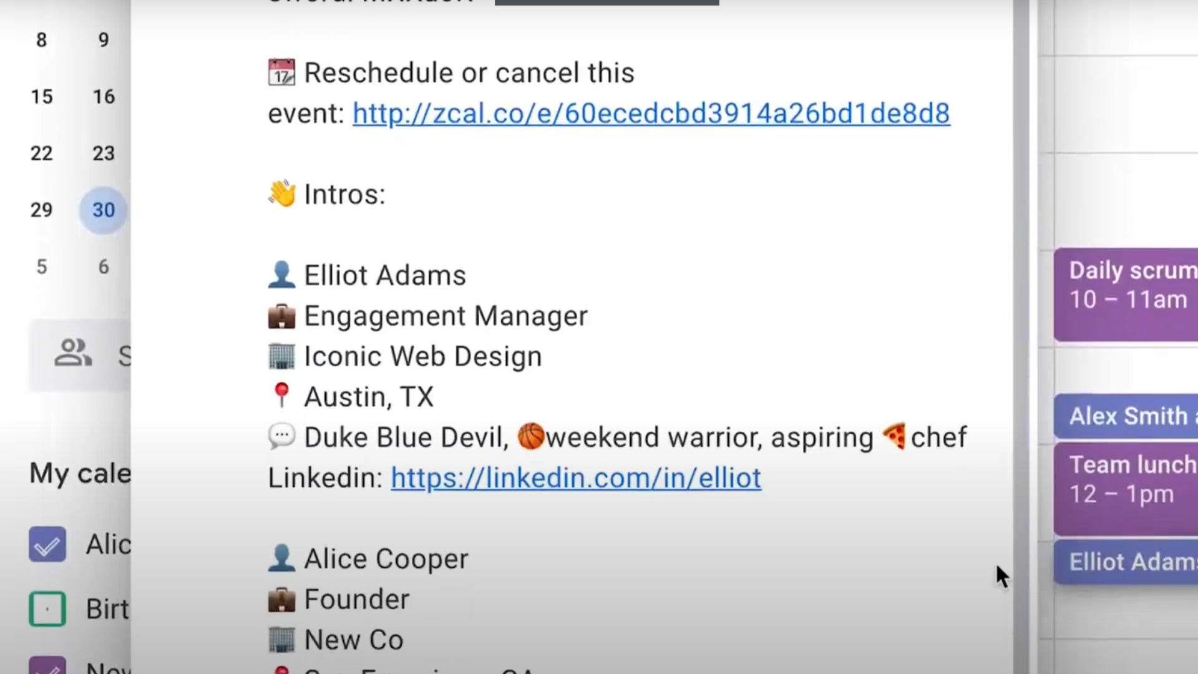
Task: Click the attendee/people icon
Action: click(x=72, y=354)
